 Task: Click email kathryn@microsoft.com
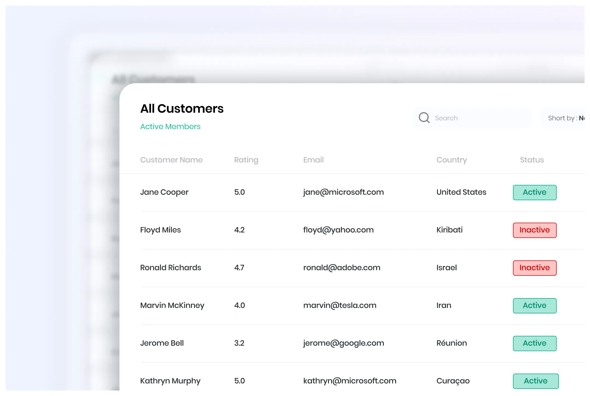[x=350, y=381]
